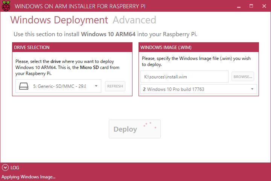Click the Refresh drives button
The height and width of the screenshot is (181, 271).
click(115, 86)
